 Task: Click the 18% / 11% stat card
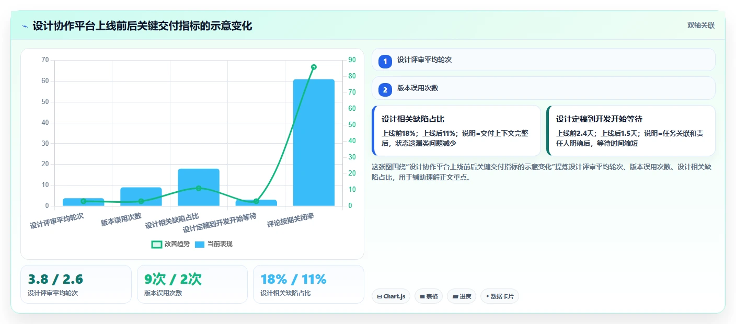point(308,284)
